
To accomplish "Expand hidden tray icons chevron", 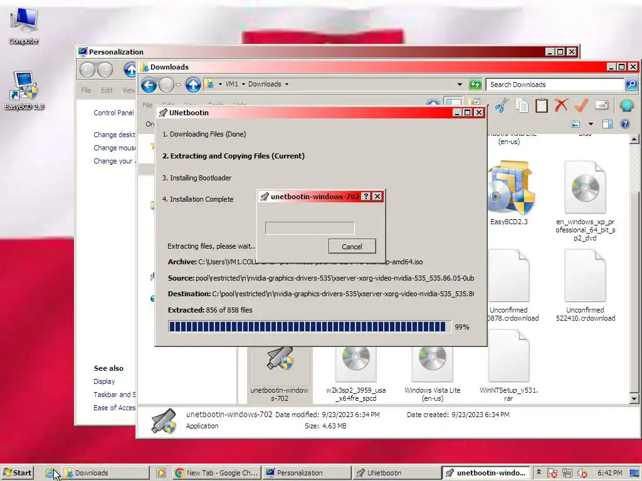I will tap(539, 472).
